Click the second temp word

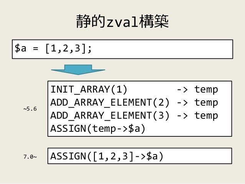(x=206, y=103)
